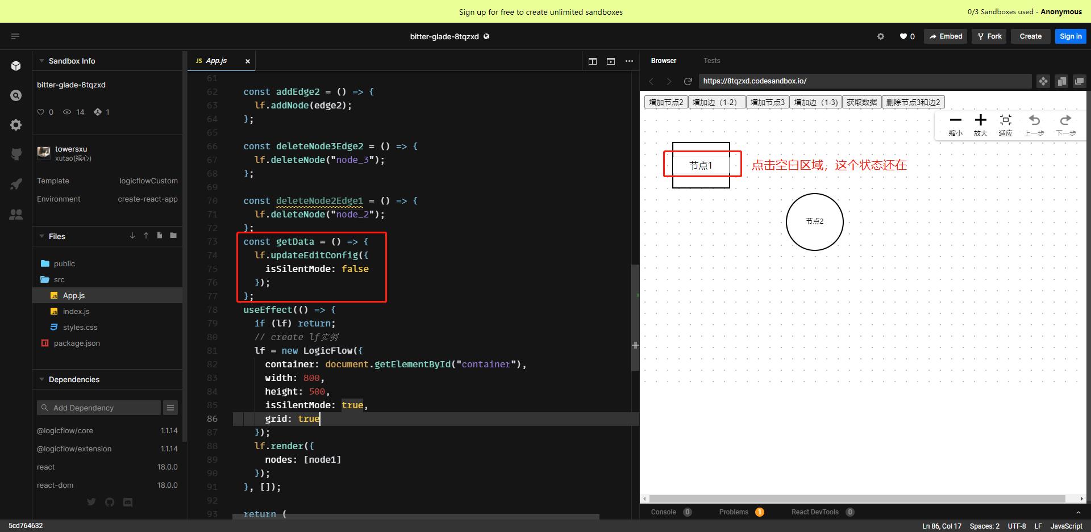Open the live collaboration panel icon
The image size is (1091, 532).
(16, 214)
